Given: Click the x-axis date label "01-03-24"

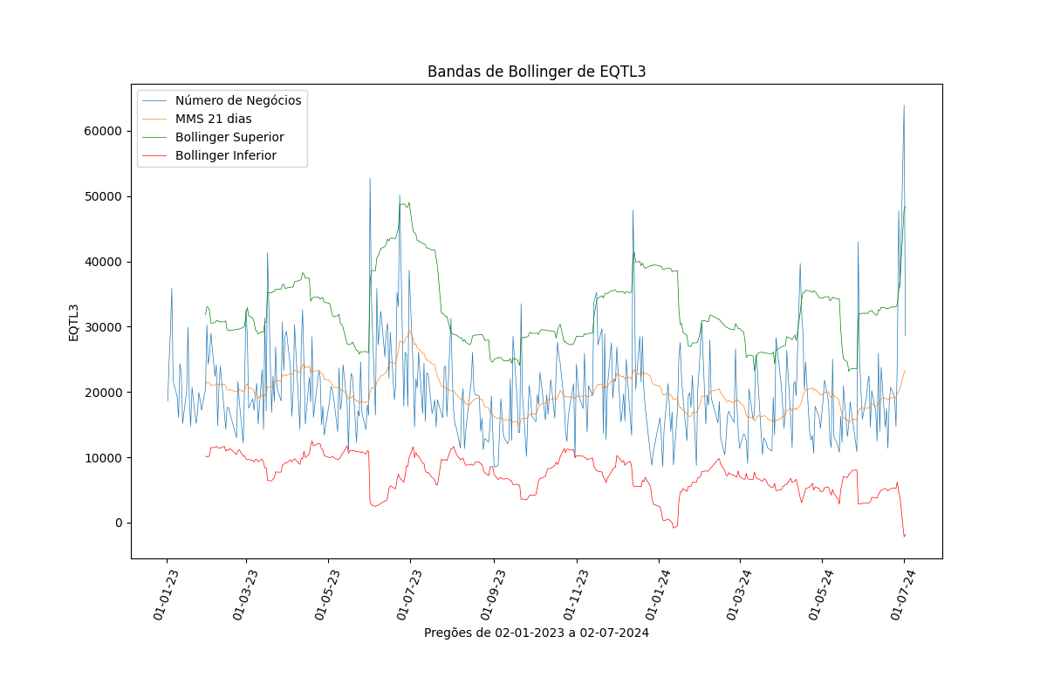Looking at the screenshot, I should 739,594.
